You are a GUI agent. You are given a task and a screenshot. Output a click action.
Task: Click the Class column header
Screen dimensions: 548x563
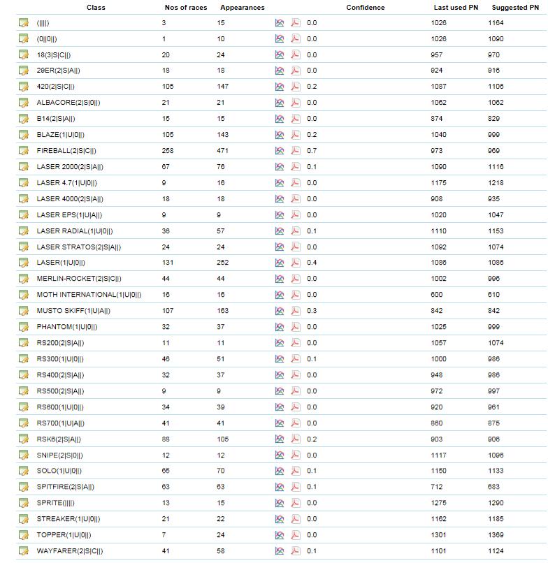pos(96,8)
